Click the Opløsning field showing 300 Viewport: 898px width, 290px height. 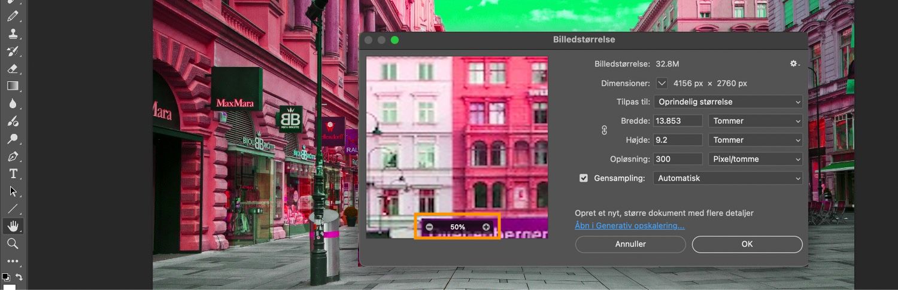pyautogui.click(x=678, y=159)
